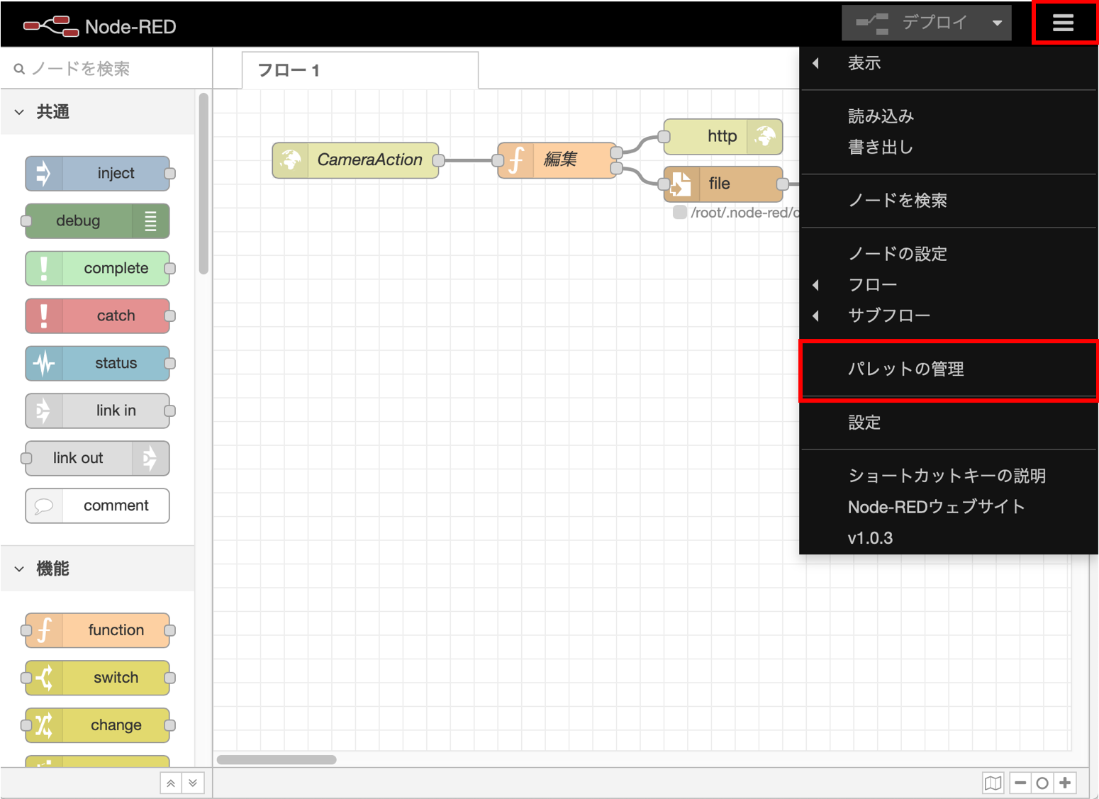1099x799 pixels.
Task: Select the switch node in the palette
Action: coord(97,677)
